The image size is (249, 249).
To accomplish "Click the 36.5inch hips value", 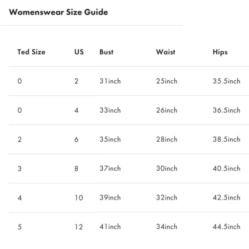I will pos(226,110).
